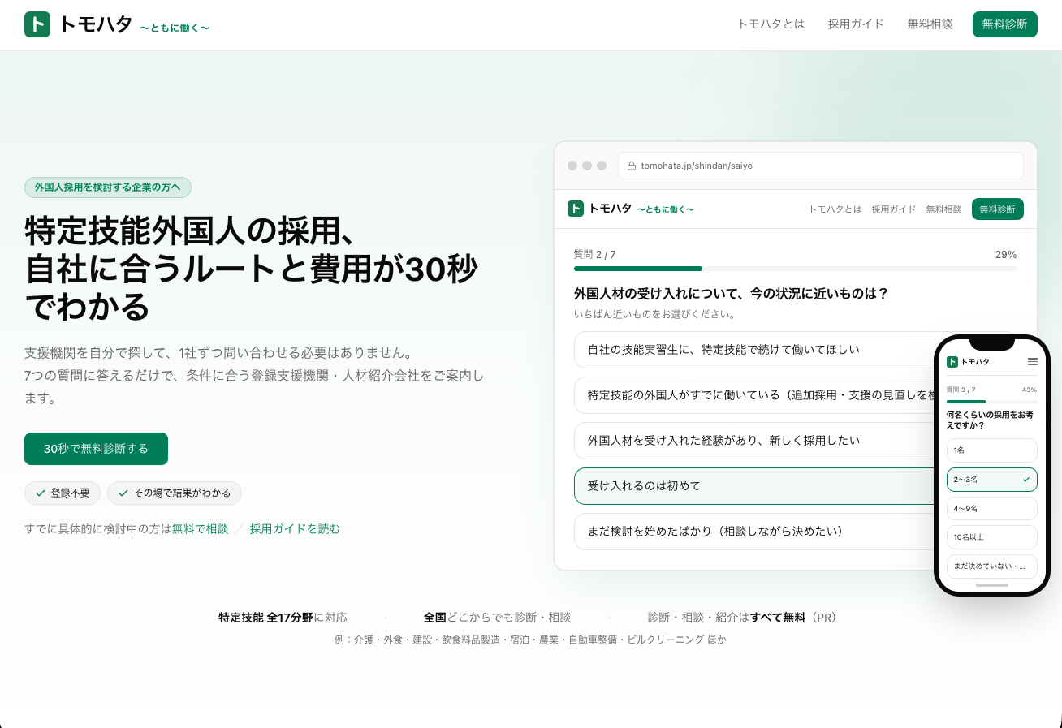
Task: Click the その場で結果がわかる checkmark chip
Action: [x=175, y=493]
